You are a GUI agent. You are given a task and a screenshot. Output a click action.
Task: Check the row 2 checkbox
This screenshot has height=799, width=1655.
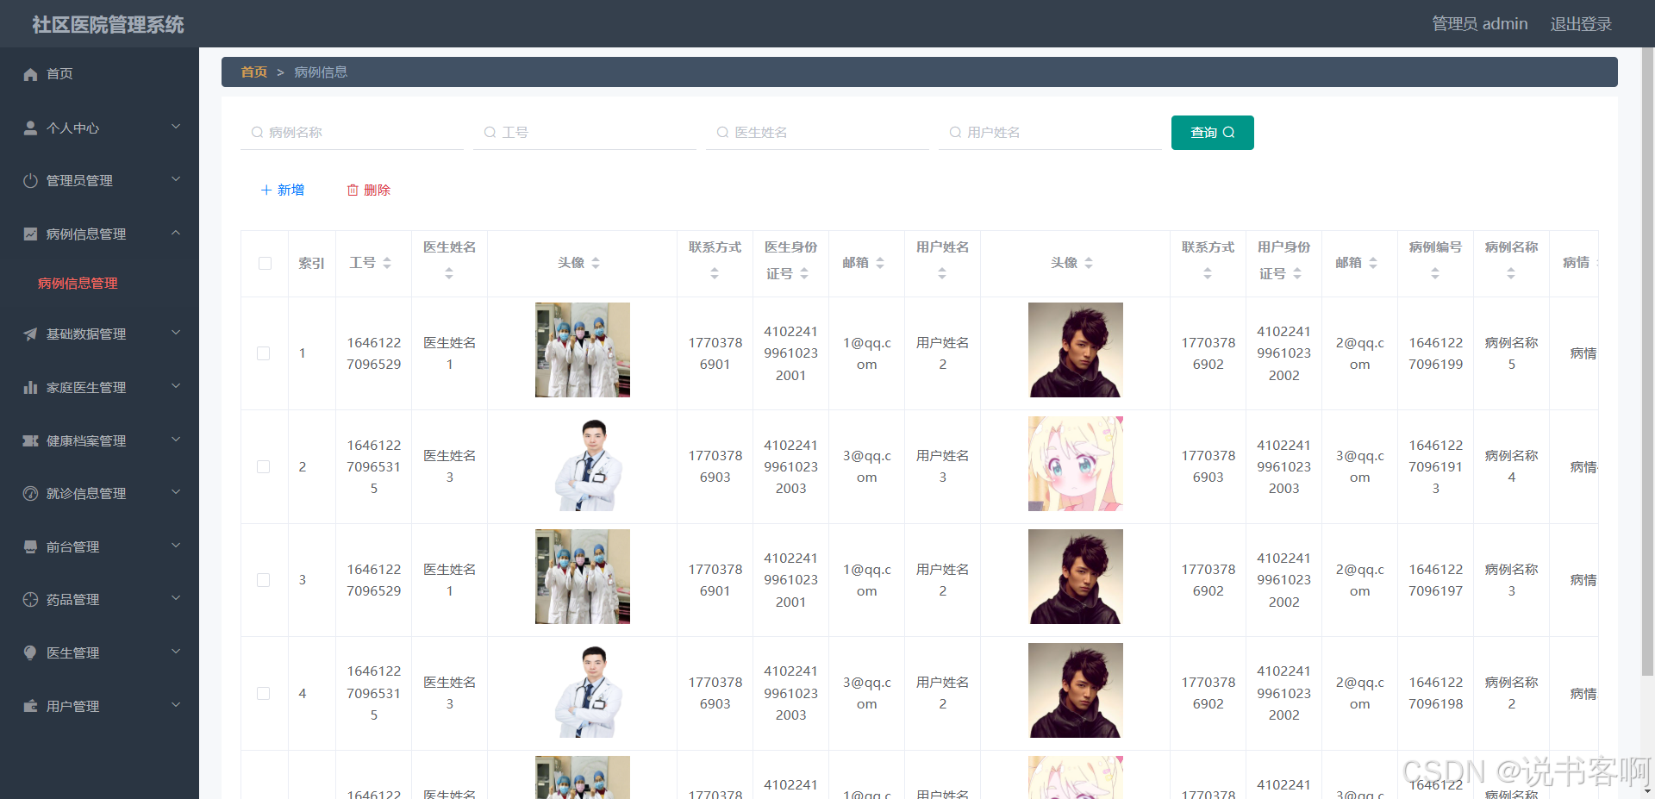click(264, 466)
